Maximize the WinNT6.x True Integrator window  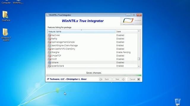[x=134, y=15]
